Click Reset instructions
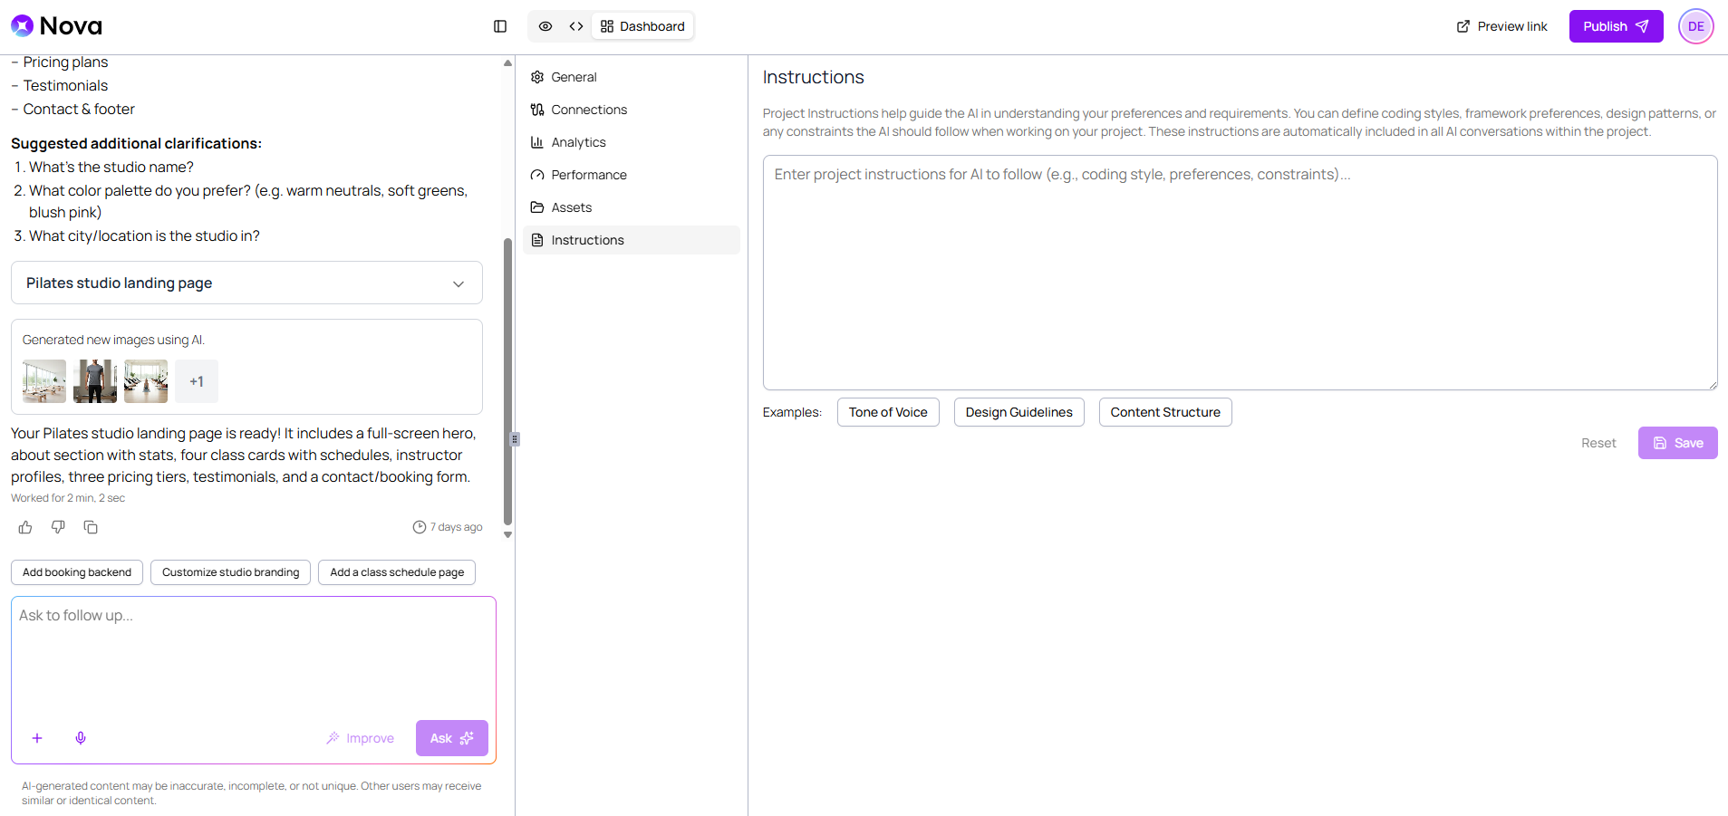This screenshot has height=816, width=1728. [1598, 443]
